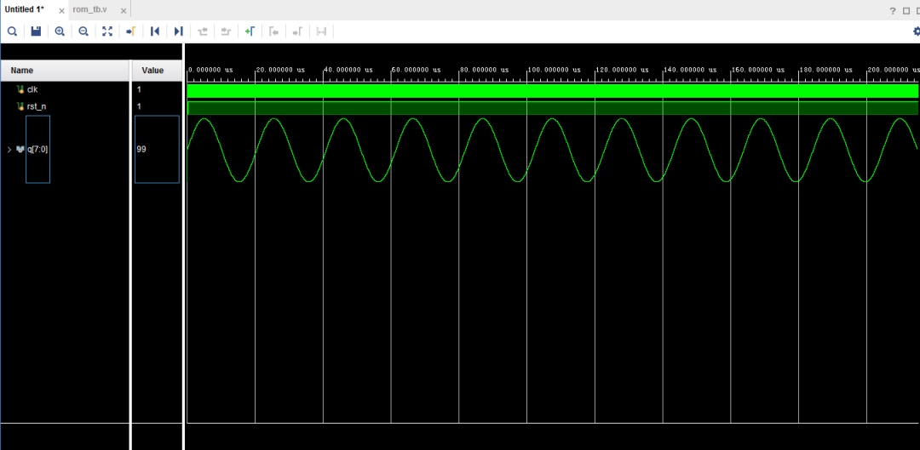Switch to the Untitled 1* tab
The width and height of the screenshot is (920, 450).
[24, 9]
